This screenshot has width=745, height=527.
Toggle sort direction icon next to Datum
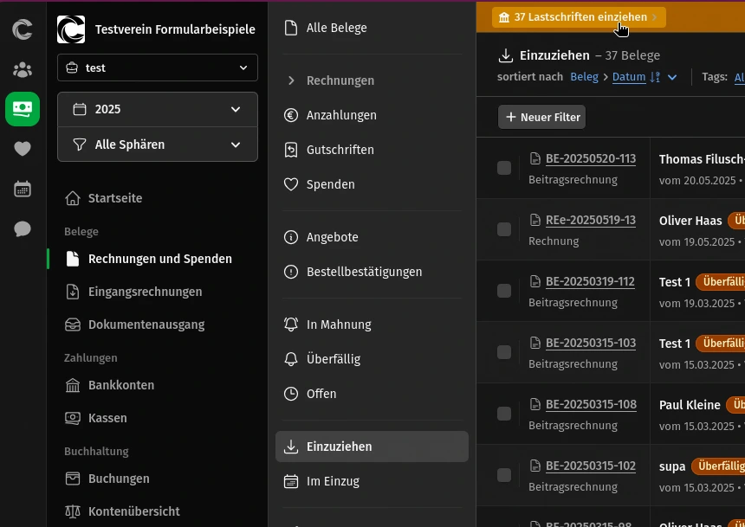[x=655, y=77]
